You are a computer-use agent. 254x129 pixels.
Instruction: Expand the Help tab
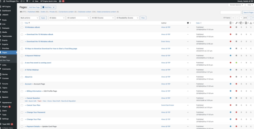pyautogui.click(x=250, y=5)
